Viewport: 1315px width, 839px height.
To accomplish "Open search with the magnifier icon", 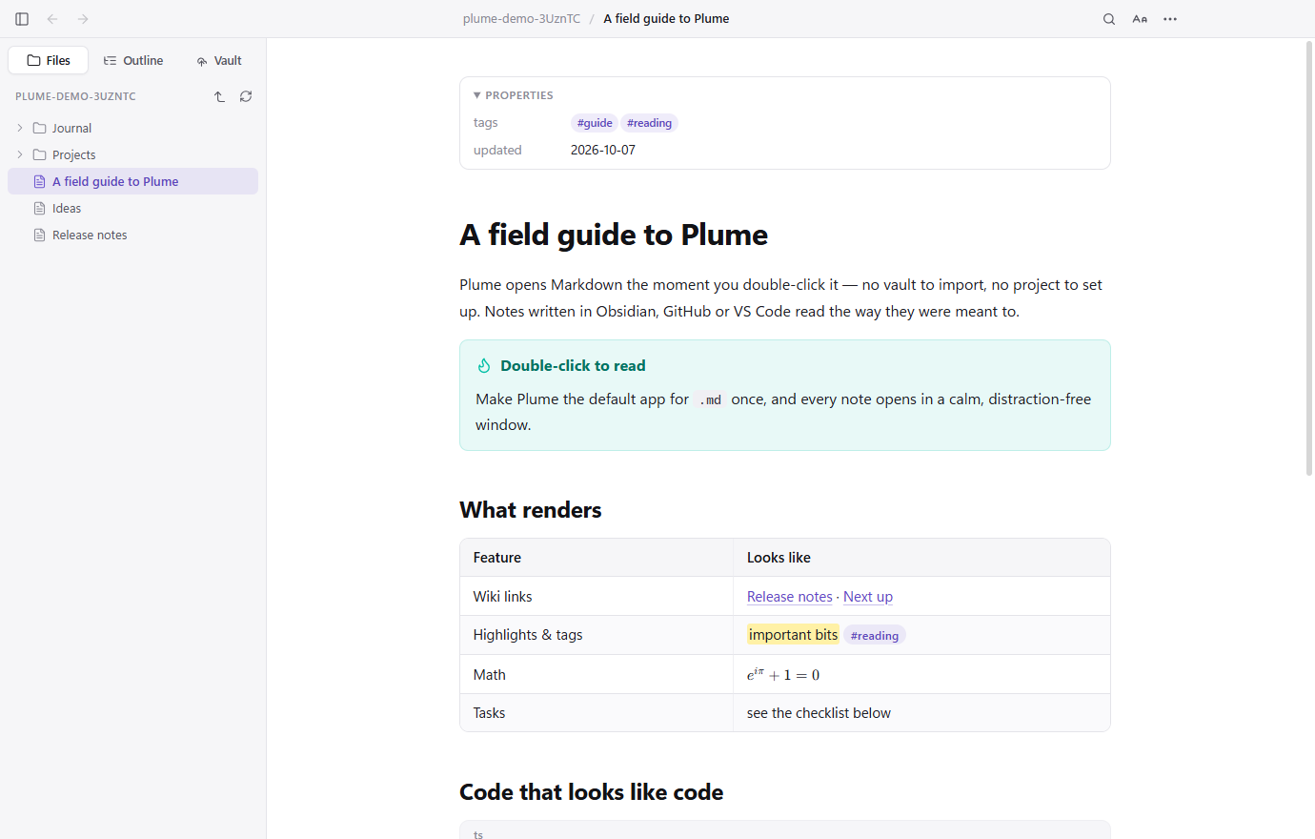I will 1109,19.
